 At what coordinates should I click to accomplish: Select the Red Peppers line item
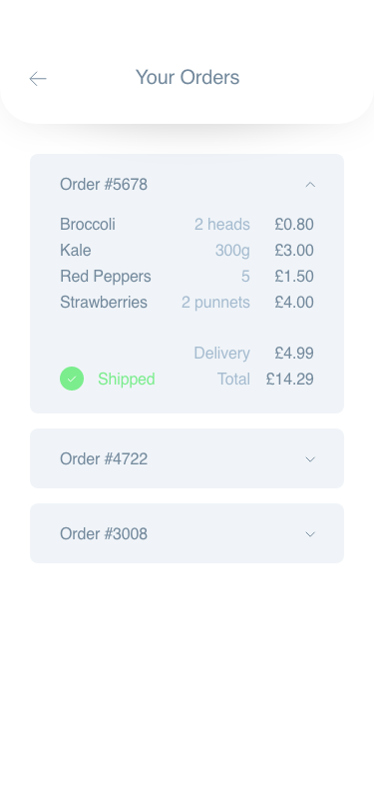(x=187, y=277)
